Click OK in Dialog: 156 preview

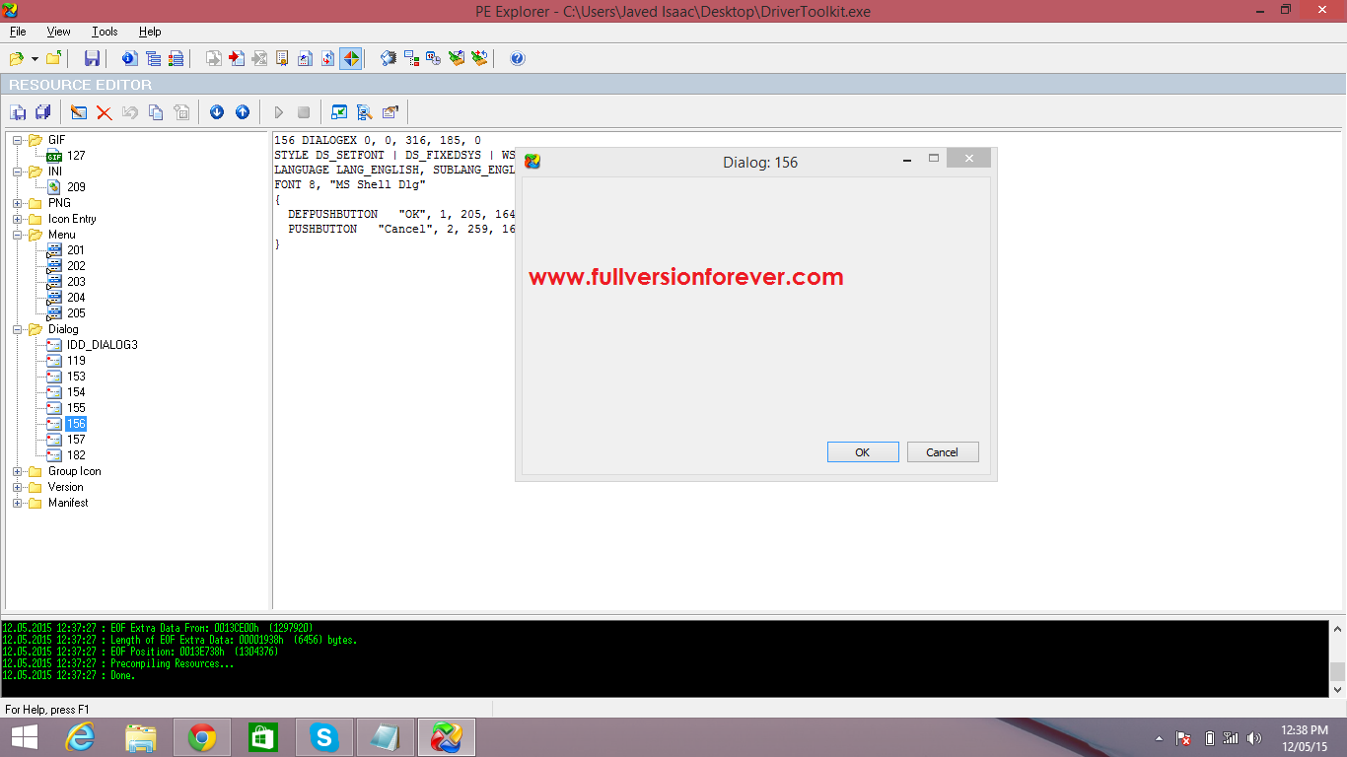tap(863, 452)
